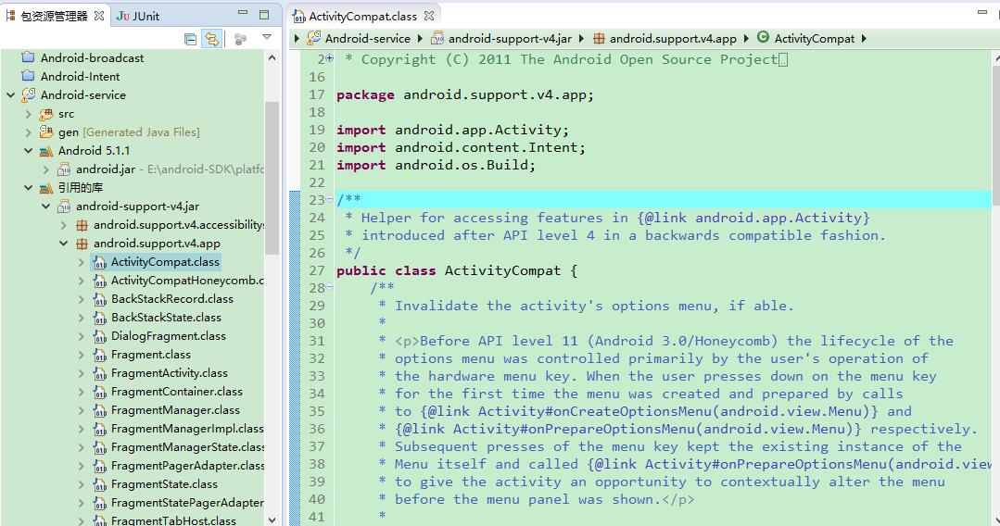This screenshot has width=1000, height=526.
Task: Collapse the Android-service project node
Action: tap(11, 95)
